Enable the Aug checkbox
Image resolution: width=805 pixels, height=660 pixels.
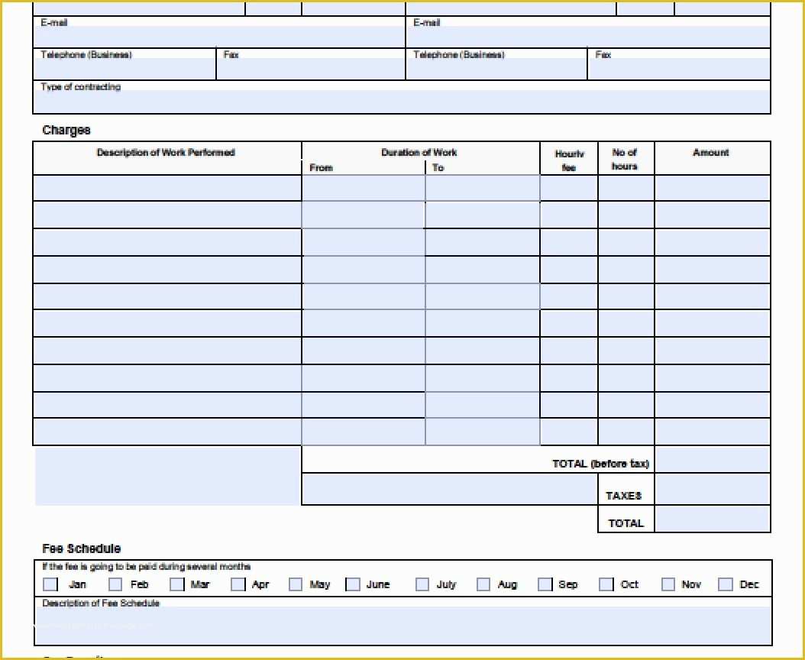[x=483, y=584]
